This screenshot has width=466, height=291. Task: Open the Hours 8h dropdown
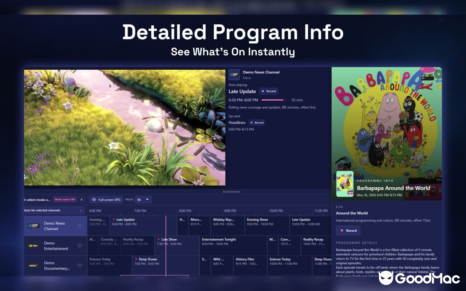point(143,199)
